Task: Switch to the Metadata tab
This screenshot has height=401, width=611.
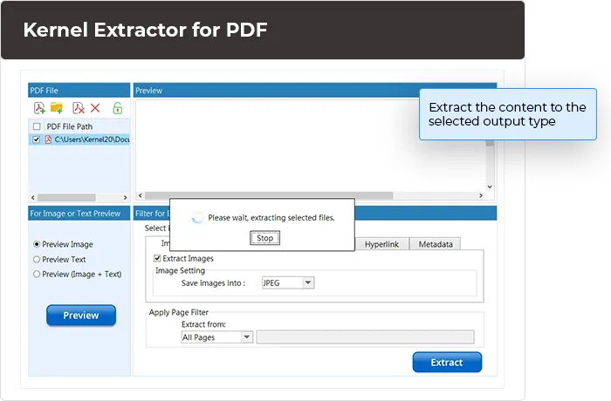Action: click(436, 244)
